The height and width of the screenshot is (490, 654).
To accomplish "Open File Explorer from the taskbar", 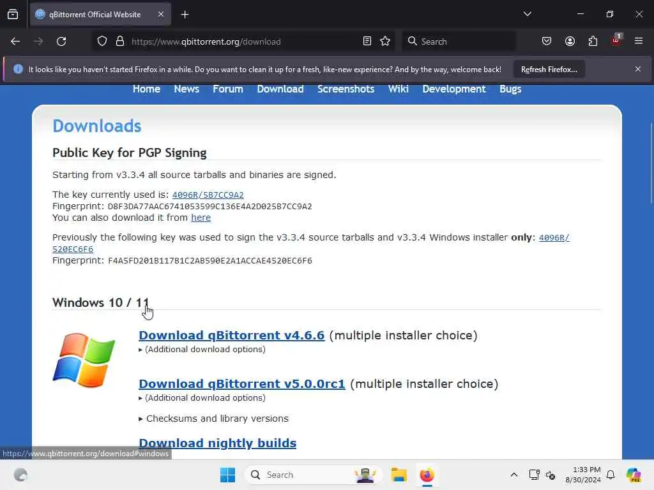I will pos(399,475).
